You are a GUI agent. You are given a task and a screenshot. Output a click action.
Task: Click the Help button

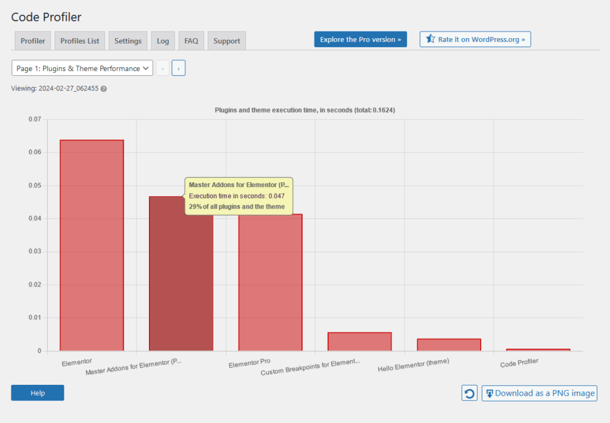point(38,393)
